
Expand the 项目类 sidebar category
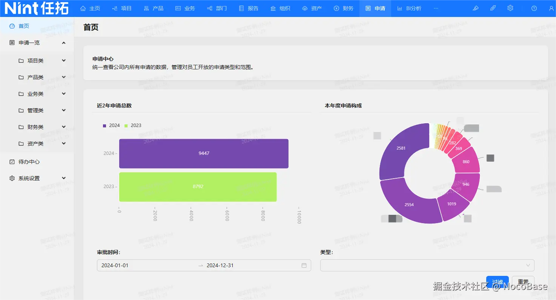click(x=63, y=60)
